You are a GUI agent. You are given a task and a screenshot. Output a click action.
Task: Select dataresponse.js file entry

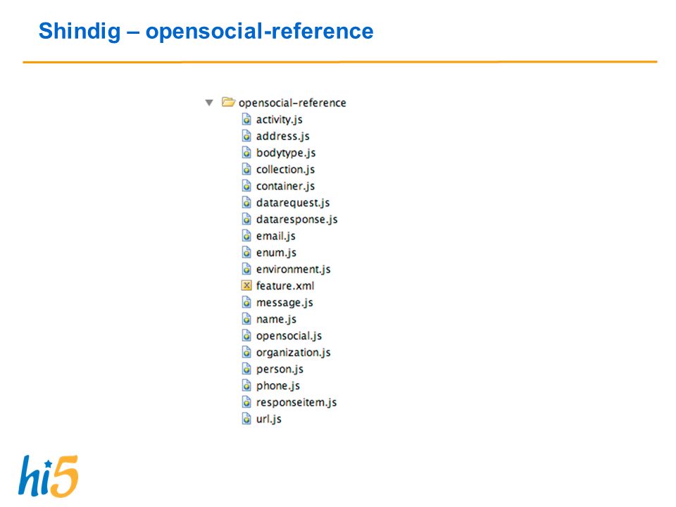click(296, 220)
